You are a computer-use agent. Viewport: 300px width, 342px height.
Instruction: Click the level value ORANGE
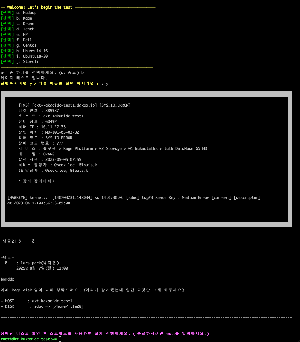click(x=50, y=154)
